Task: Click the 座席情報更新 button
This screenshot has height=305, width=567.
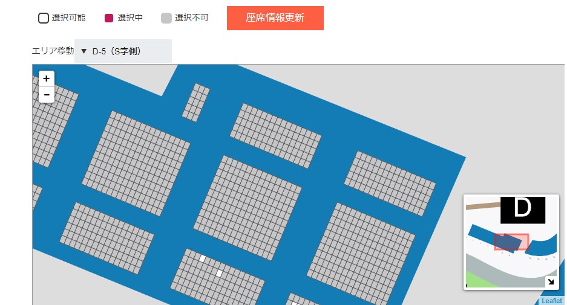Action: tap(275, 18)
